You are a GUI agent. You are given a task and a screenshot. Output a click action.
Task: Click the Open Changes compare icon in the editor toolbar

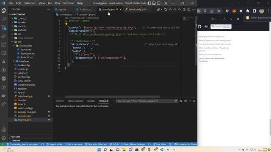(166, 9)
